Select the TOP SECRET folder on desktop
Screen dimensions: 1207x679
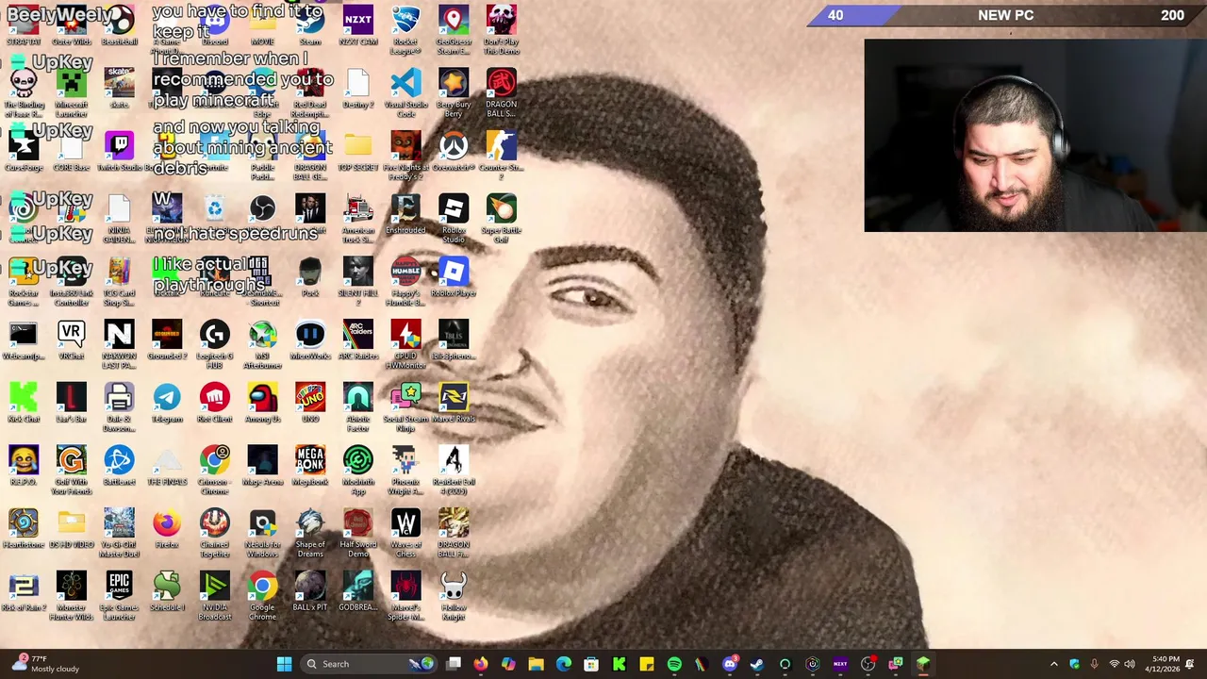357,152
